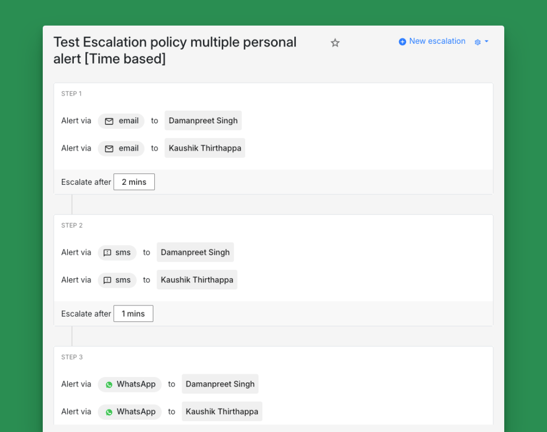Choose Kaushik Thirthappa recipient in Step 3
The width and height of the screenshot is (547, 432).
[222, 412]
